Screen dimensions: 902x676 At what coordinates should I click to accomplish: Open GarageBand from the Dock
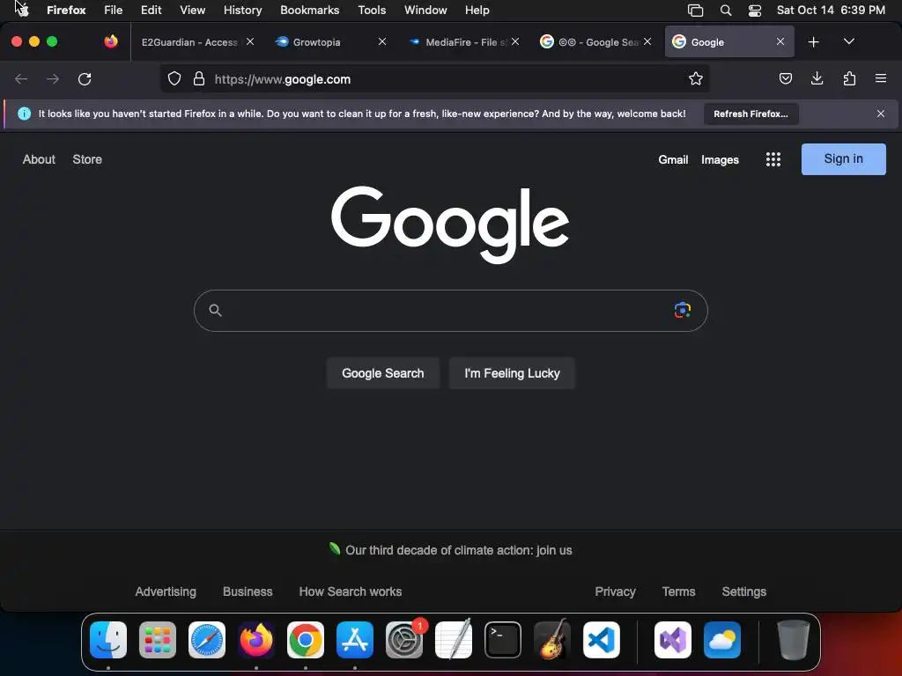tap(552, 639)
